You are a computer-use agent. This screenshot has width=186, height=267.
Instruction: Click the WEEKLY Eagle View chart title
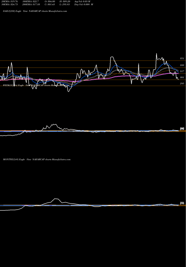(x=36, y=85)
